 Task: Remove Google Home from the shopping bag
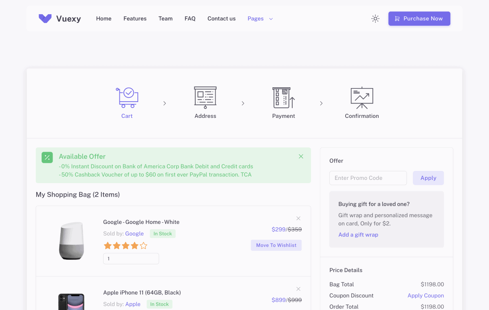point(298,218)
